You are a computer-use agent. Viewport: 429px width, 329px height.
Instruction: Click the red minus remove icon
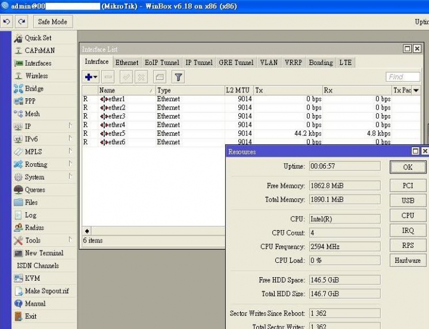coord(108,77)
